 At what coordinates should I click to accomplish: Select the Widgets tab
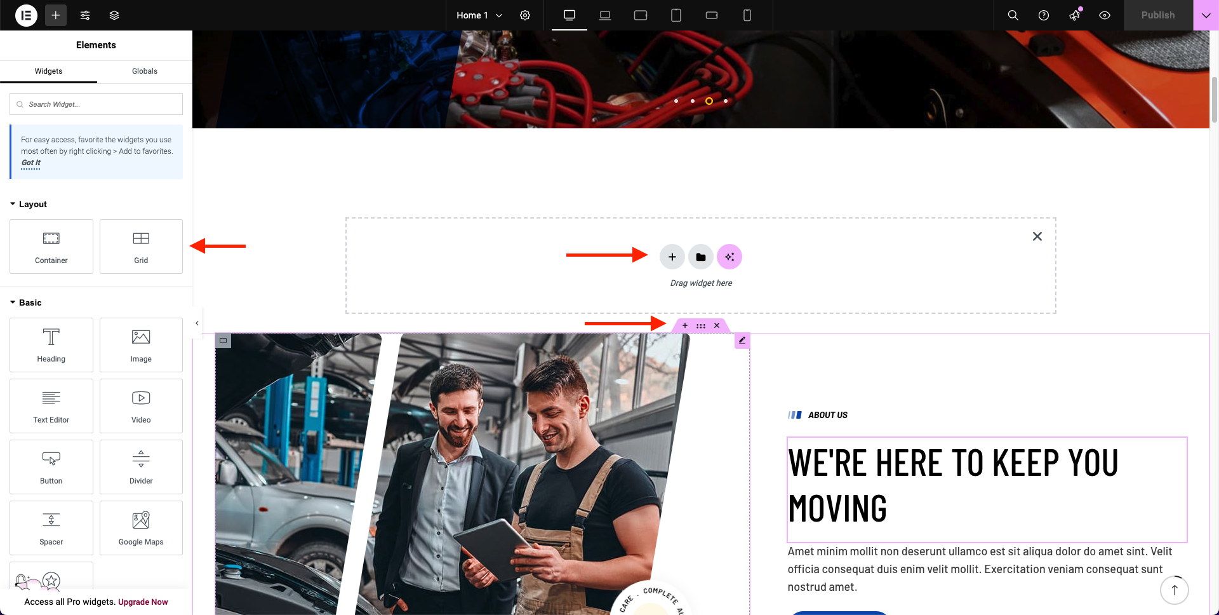coord(48,71)
